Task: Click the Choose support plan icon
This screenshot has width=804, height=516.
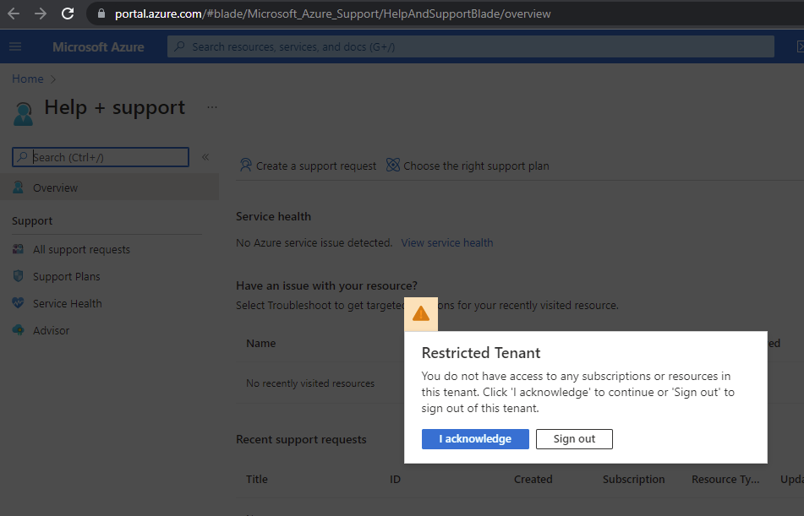Action: [393, 165]
